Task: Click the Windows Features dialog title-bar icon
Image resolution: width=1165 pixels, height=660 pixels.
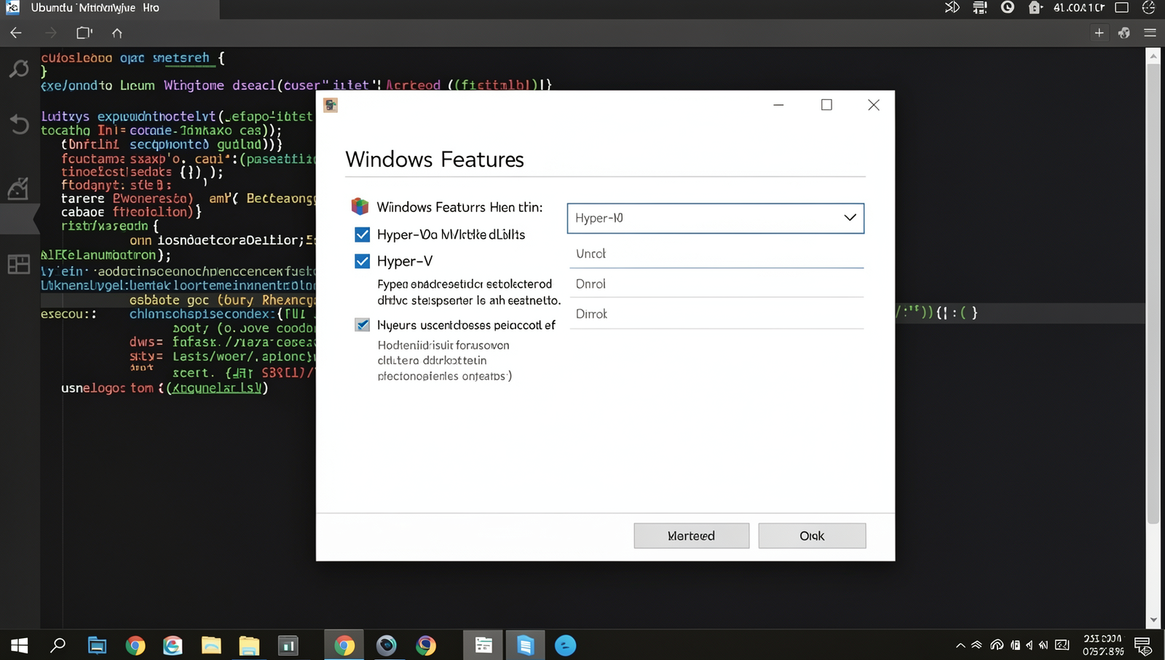Action: 331,105
